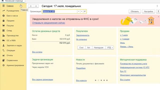This screenshot has height=90, width=160.
Task: Open the Задолженность link
Action: (x=83, y=35)
